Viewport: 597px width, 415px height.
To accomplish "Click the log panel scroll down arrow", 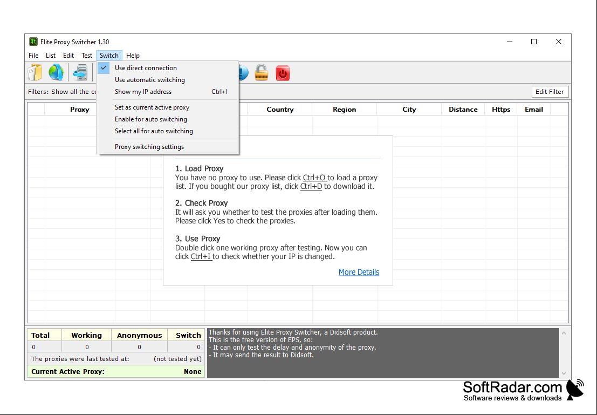I will [x=564, y=373].
